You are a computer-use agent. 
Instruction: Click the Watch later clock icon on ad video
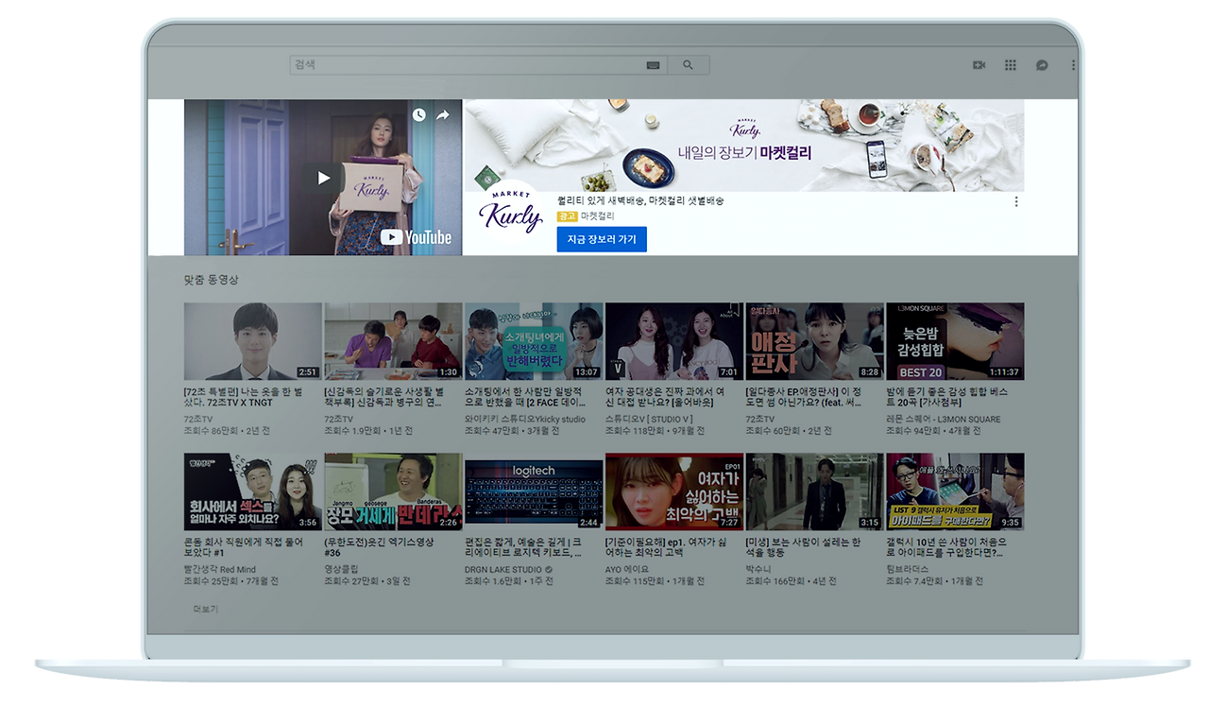418,115
